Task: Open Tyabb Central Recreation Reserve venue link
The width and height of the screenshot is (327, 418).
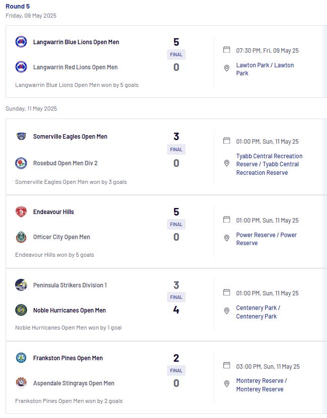Action: (x=269, y=164)
